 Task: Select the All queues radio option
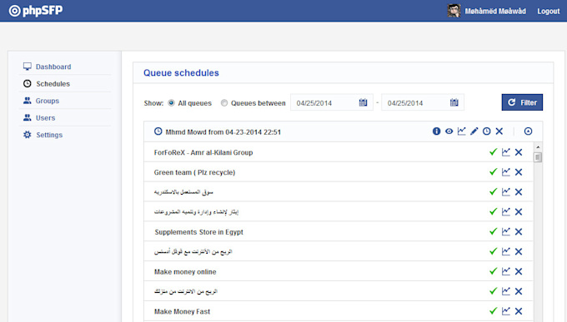(172, 103)
